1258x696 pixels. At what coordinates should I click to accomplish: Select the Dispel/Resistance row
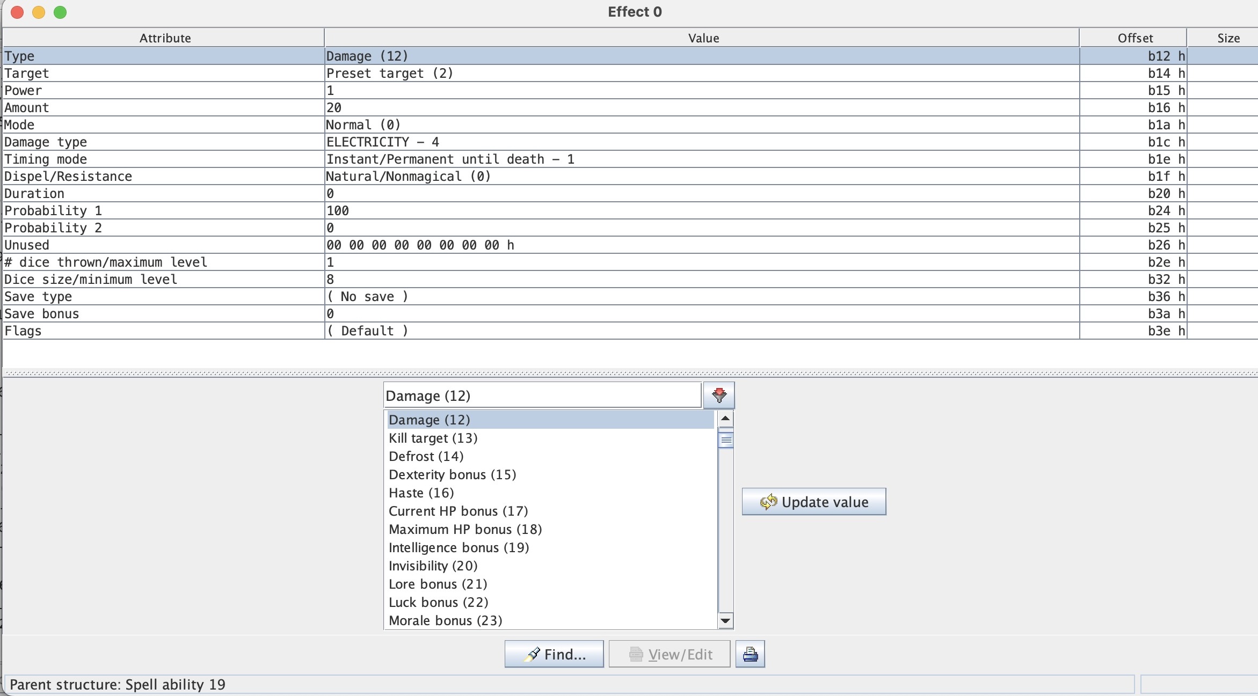[x=630, y=176]
